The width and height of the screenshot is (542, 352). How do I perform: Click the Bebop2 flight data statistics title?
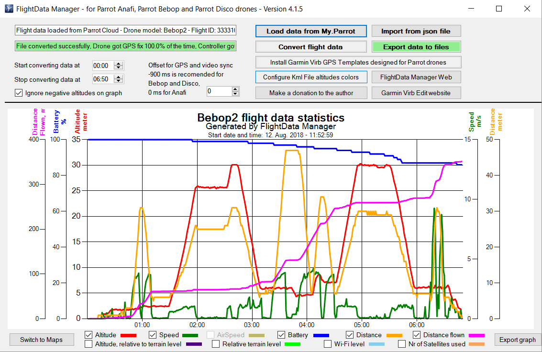271,118
